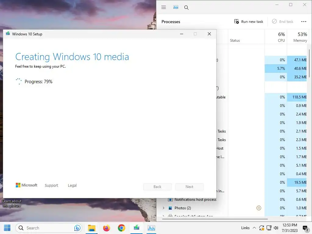Switch to Windows 10 Setup taskbar icon
This screenshot has width=312, height=234.
tap(136, 228)
